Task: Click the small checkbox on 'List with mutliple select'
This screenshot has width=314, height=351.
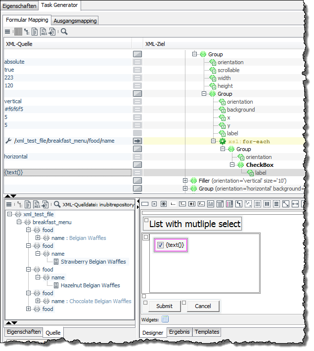Action: (146, 220)
